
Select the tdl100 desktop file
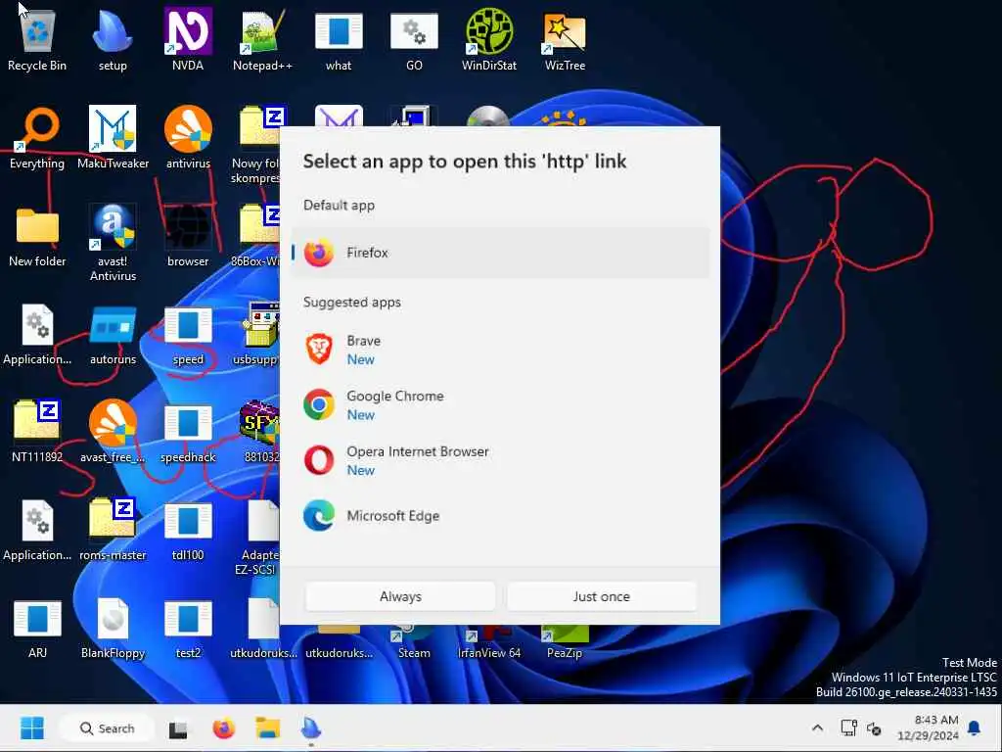point(188,530)
